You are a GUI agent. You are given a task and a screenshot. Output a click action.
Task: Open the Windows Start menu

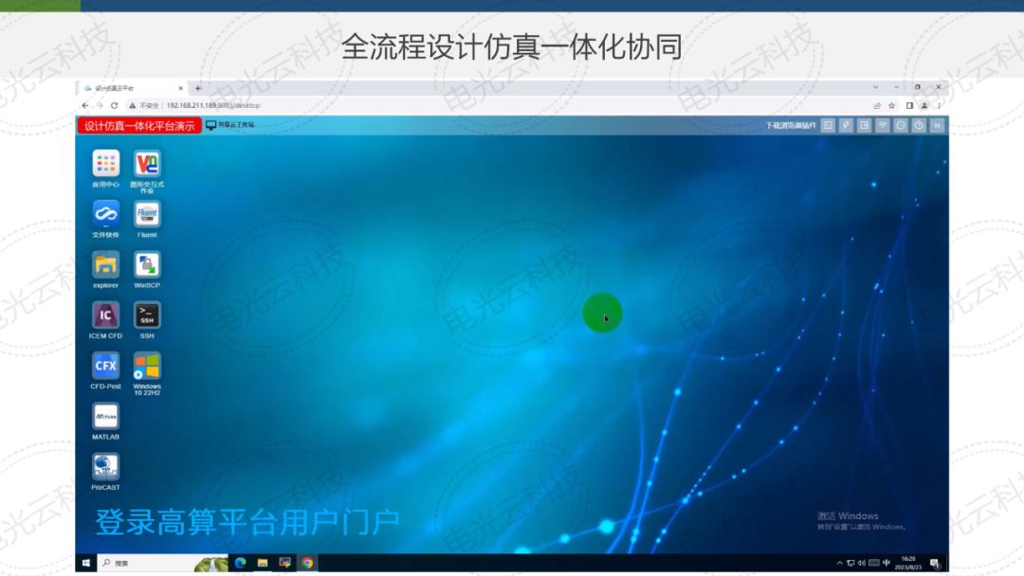(86, 563)
